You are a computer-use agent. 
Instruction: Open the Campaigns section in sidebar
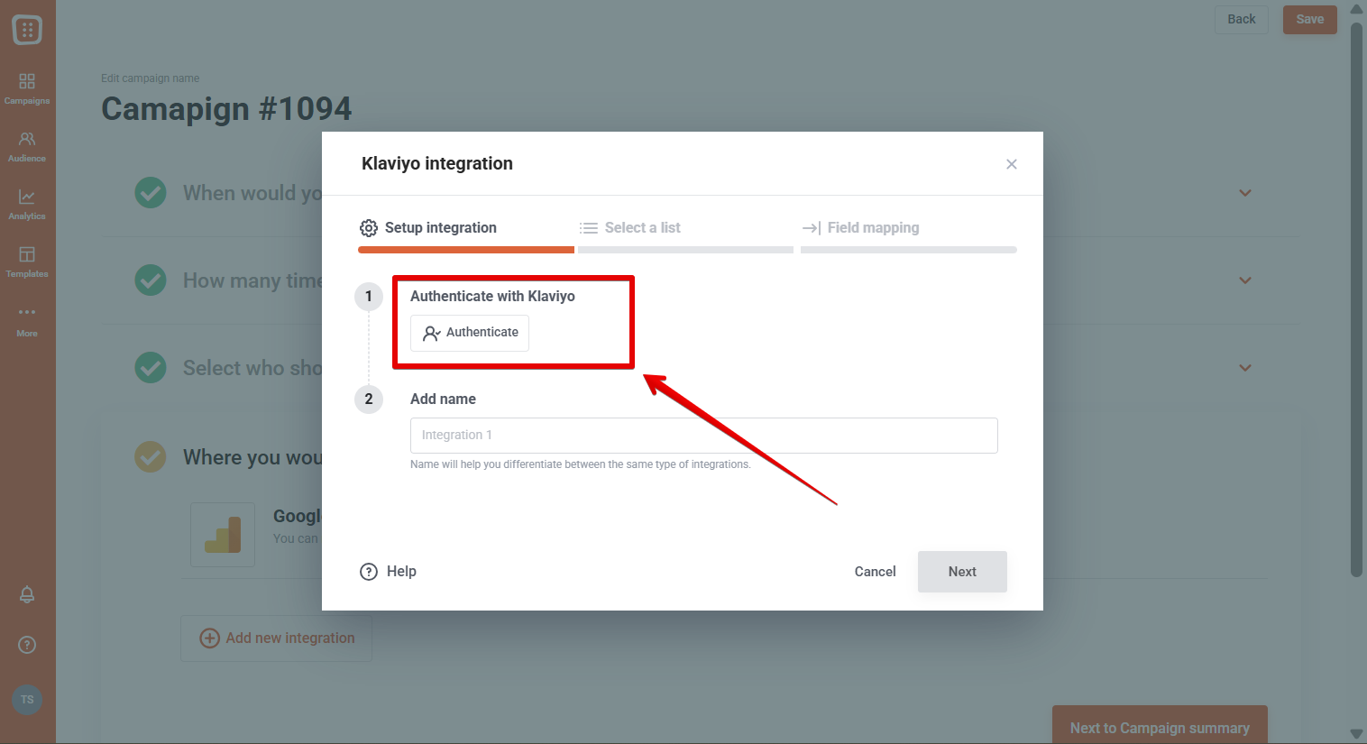27,89
